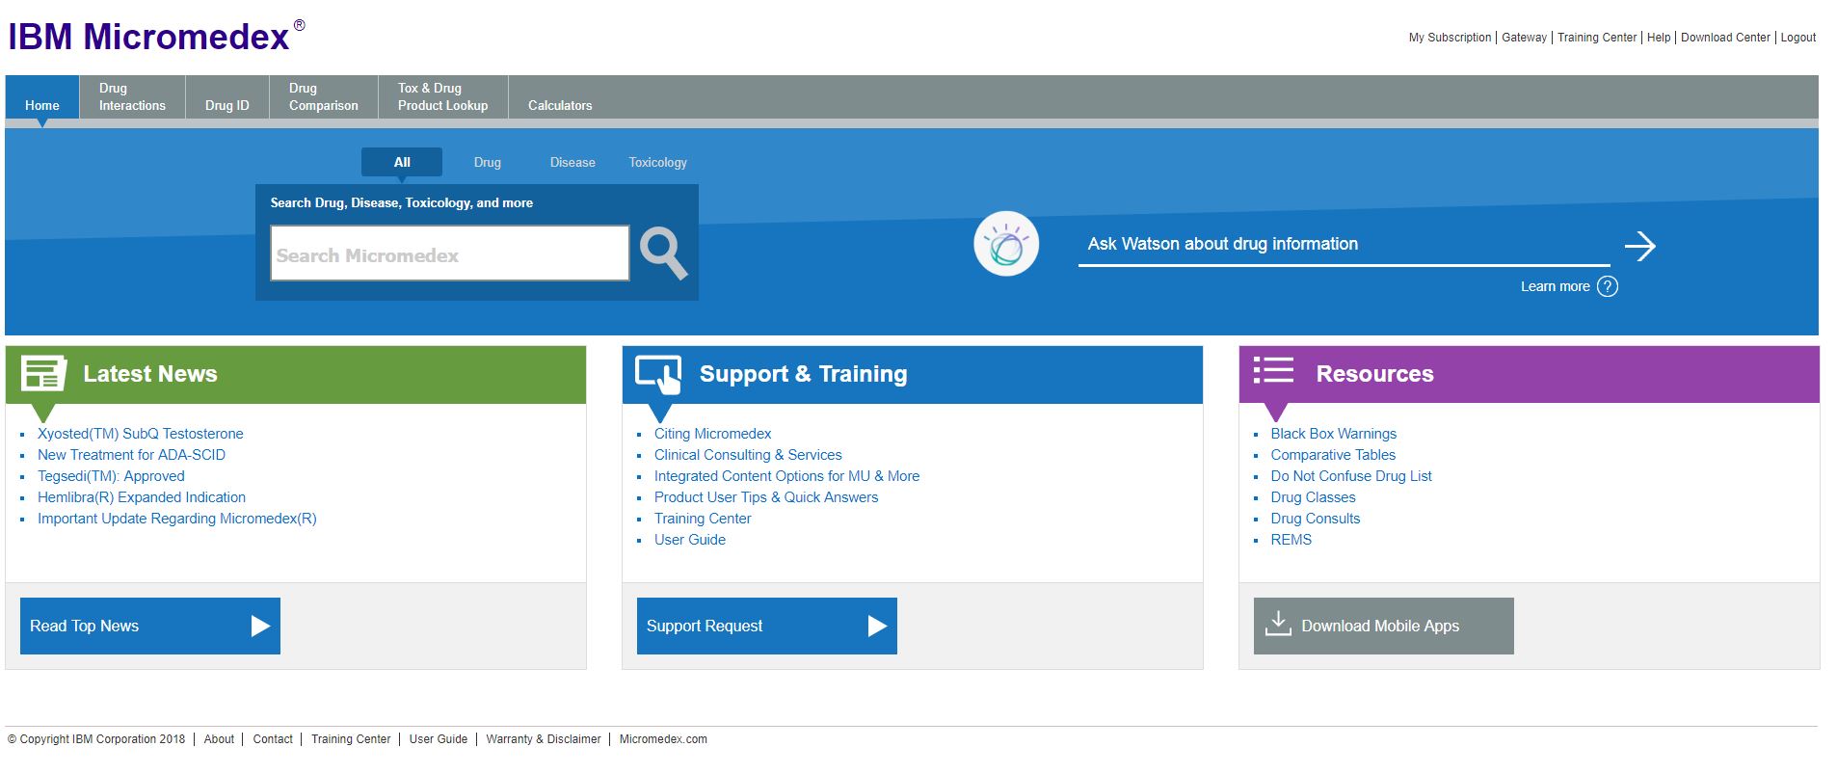Submit Watson query with arrow icon
Image resolution: width=1837 pixels, height=774 pixels.
tap(1640, 246)
